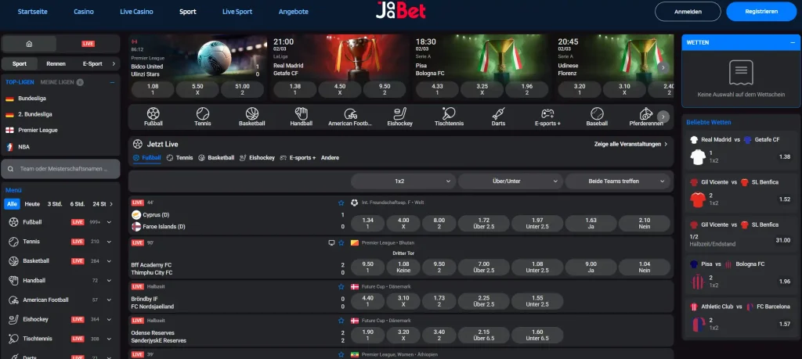
Task: Switch sidebar to Sport mode
Action: point(20,64)
